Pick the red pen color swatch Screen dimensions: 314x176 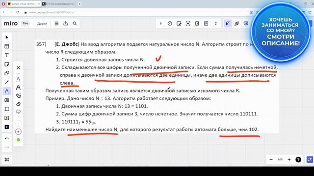(18, 132)
